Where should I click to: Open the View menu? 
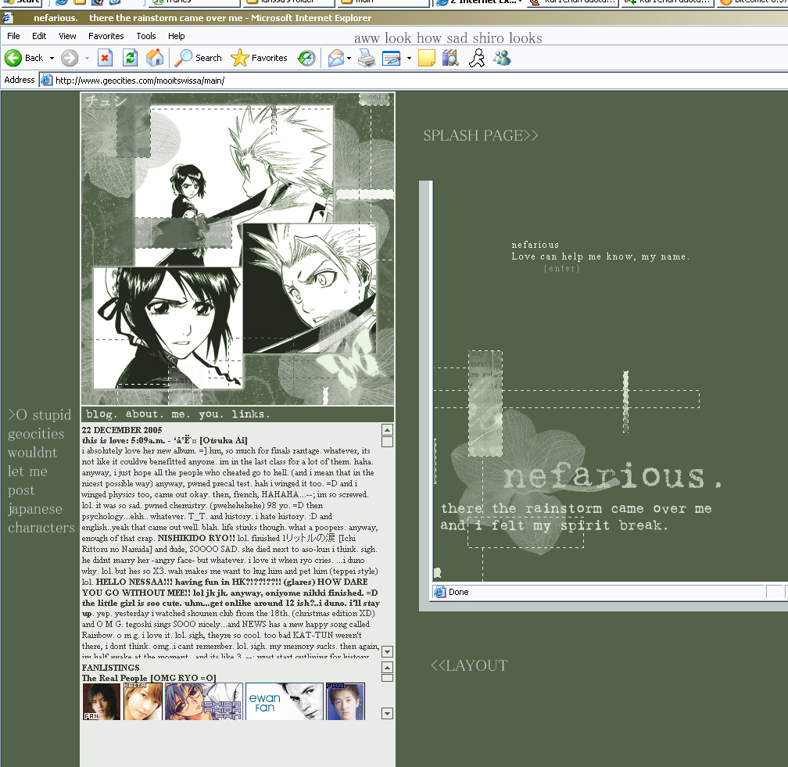point(67,36)
